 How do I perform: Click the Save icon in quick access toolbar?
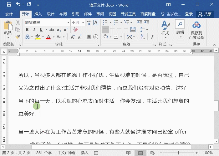[x=9, y=5]
